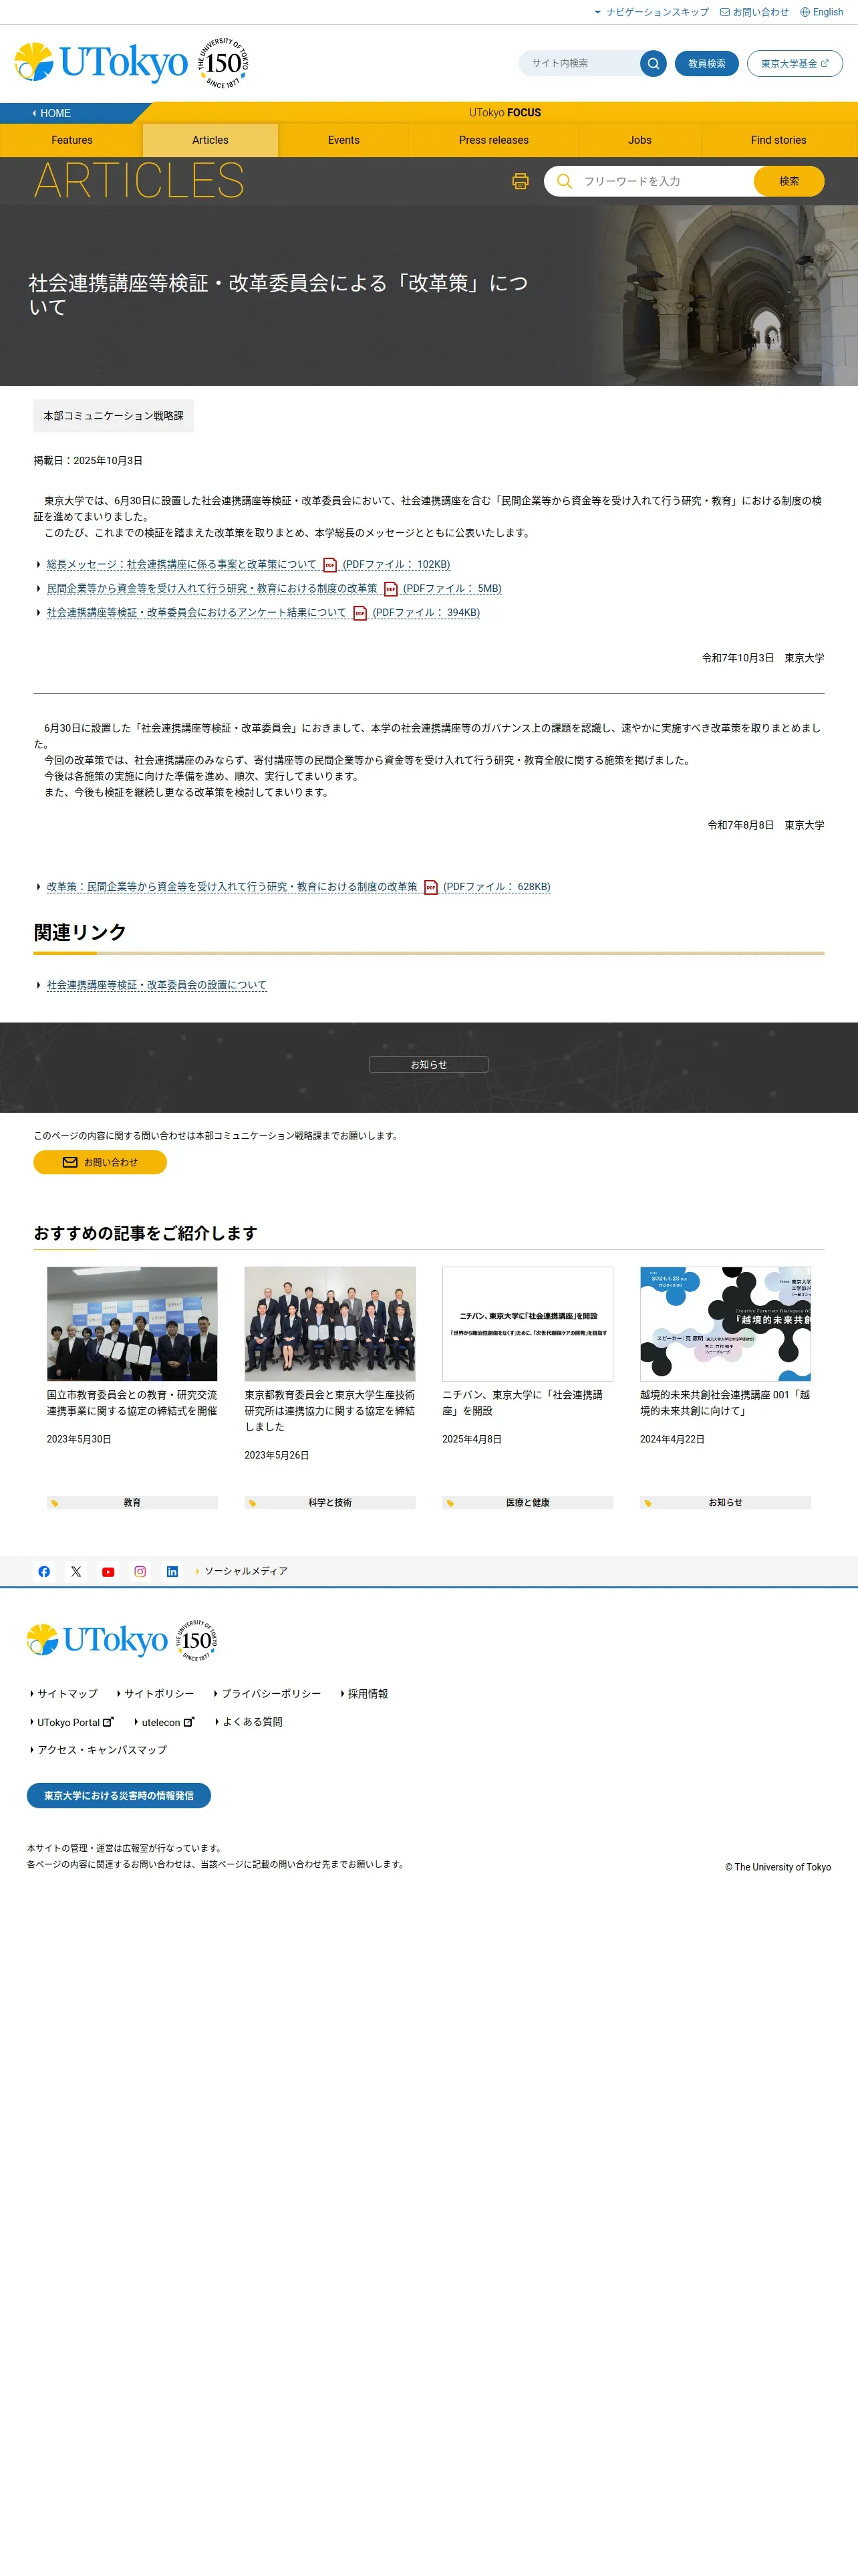Open thumbnail of ニチバン article

(527, 1324)
